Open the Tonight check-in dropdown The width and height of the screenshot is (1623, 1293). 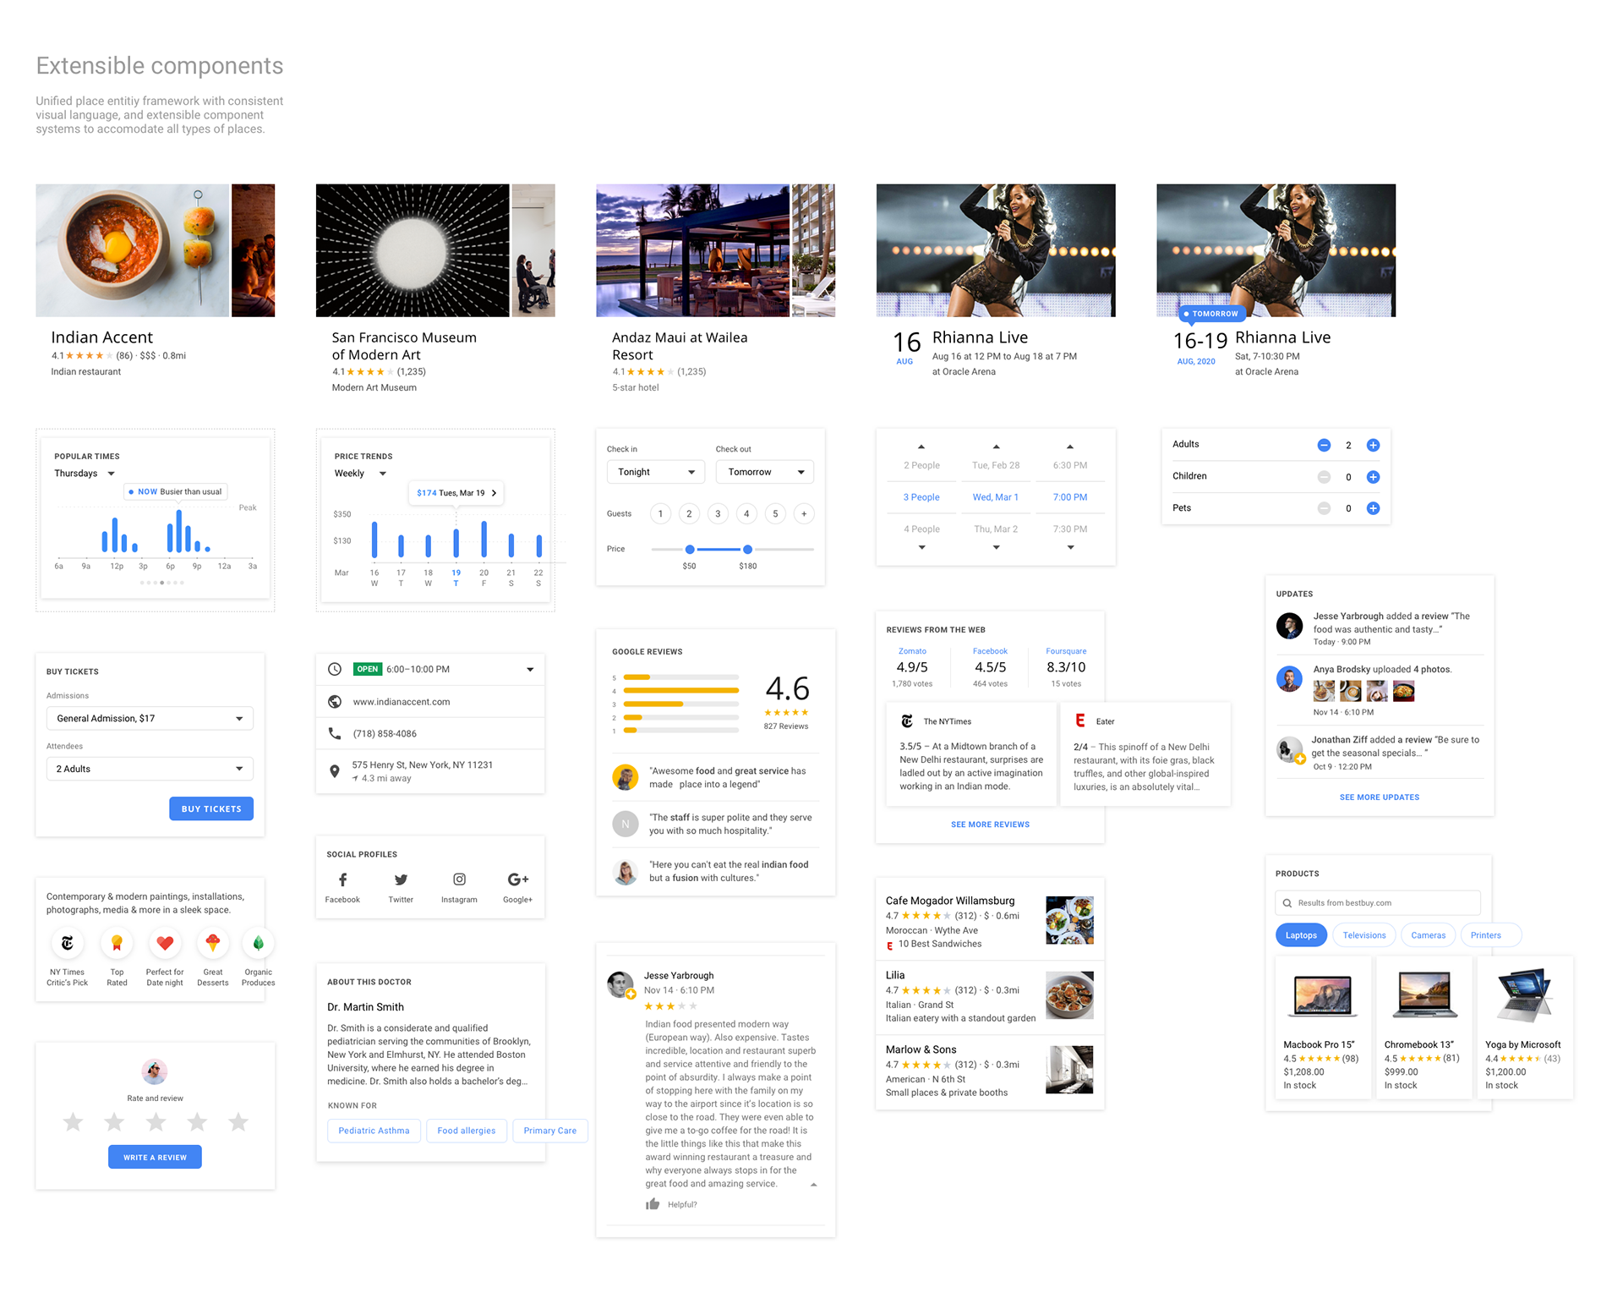tap(656, 472)
